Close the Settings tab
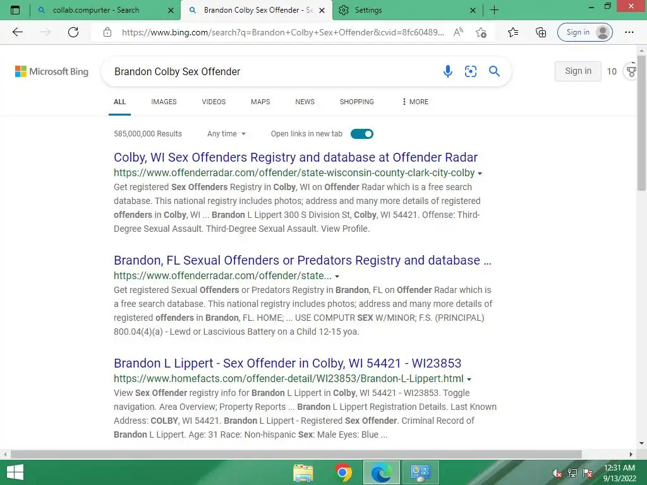 473,10
